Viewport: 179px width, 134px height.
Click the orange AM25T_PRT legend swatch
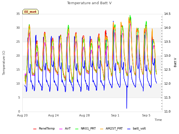102,129
